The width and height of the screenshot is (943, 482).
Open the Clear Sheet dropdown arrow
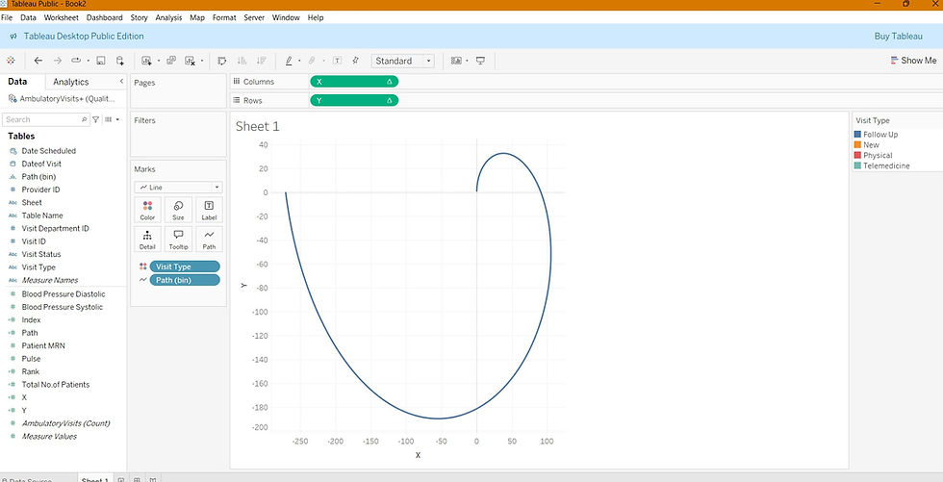point(201,61)
